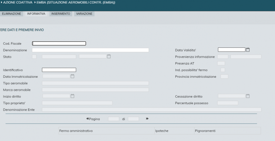Open the Inserimento tab

[61, 14]
